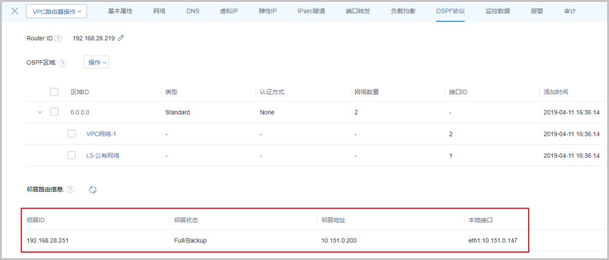Check the box for area 0.0.0.0
This screenshot has height=260, width=609.
click(x=54, y=113)
